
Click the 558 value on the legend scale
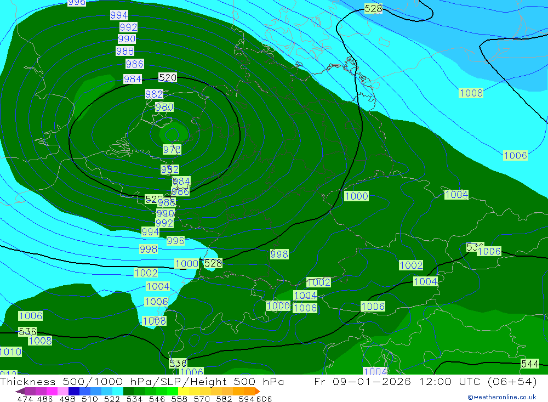[179, 399]
